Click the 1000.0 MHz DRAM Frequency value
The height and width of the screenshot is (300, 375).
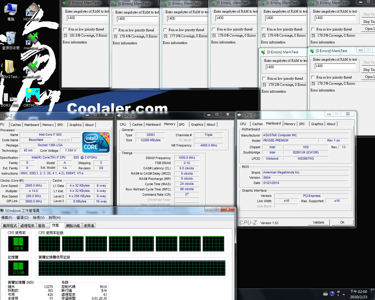(187, 158)
